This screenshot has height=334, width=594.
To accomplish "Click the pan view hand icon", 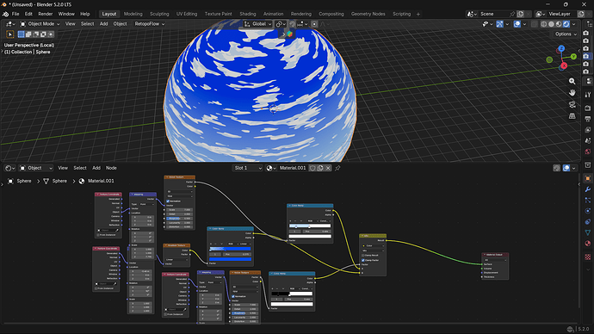I will click(x=572, y=93).
